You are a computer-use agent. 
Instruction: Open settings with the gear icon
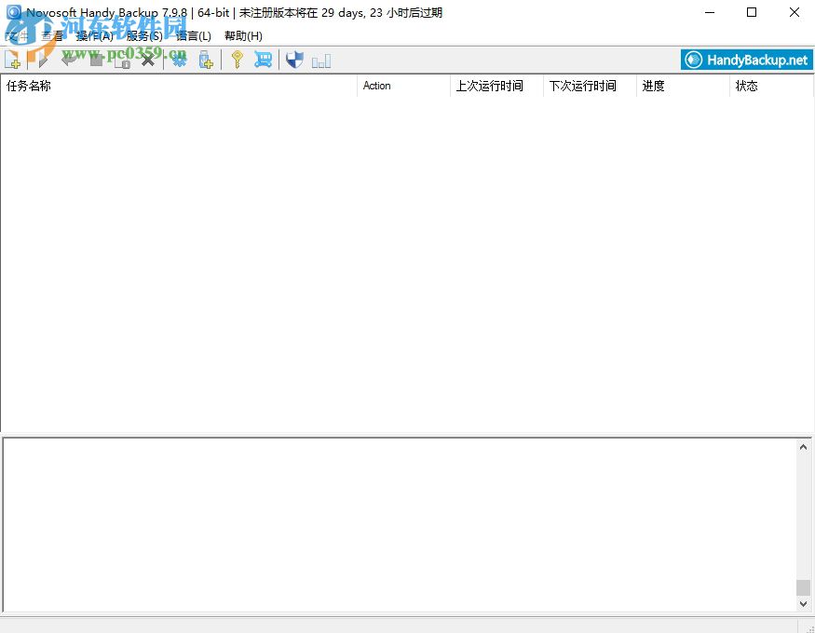coord(178,59)
